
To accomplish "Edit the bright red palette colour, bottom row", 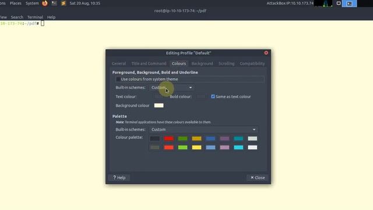I will tap(168, 148).
